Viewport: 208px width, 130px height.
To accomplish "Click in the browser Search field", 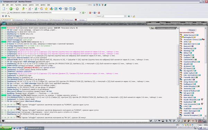I will tap(114, 16).
